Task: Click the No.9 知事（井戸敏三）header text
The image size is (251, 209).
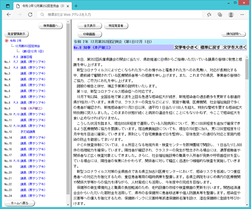Action: click(x=92, y=48)
